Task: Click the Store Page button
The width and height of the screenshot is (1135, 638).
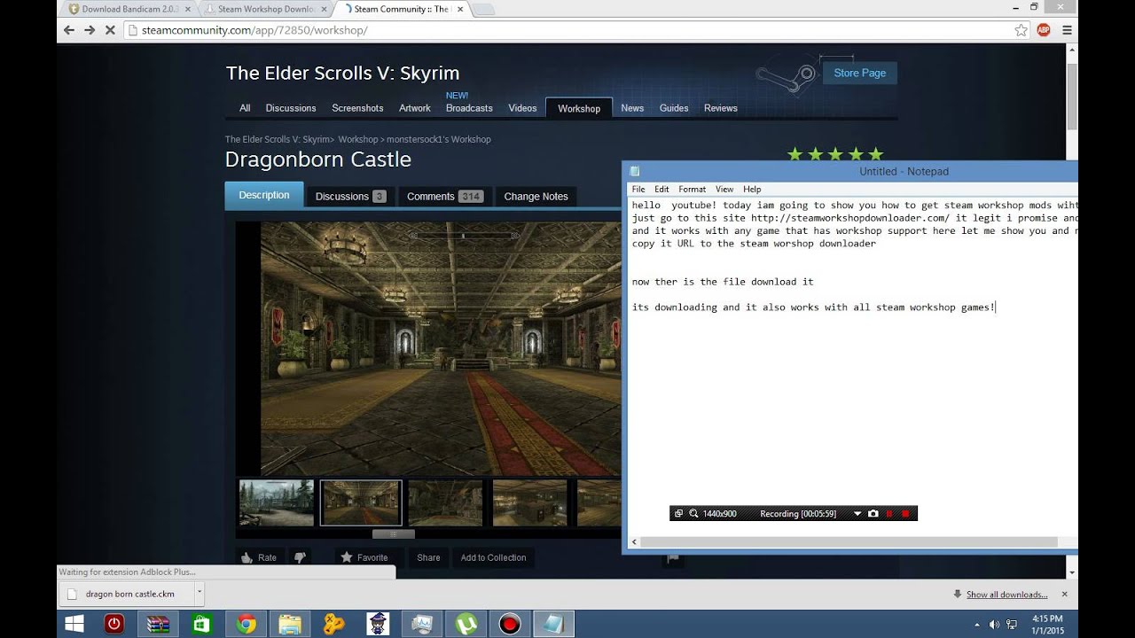Action: [x=859, y=73]
